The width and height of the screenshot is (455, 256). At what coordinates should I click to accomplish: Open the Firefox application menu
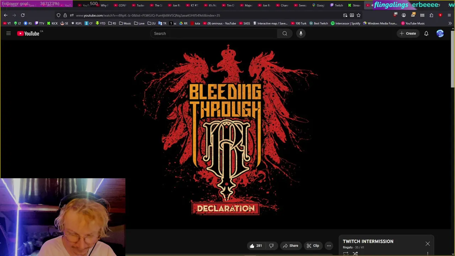pos(449,15)
